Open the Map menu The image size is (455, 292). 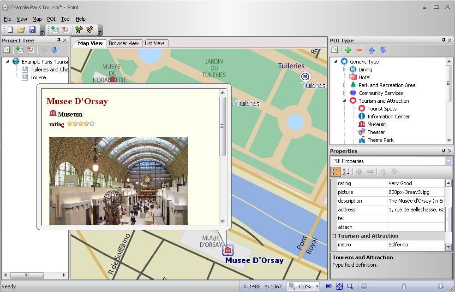[37, 19]
